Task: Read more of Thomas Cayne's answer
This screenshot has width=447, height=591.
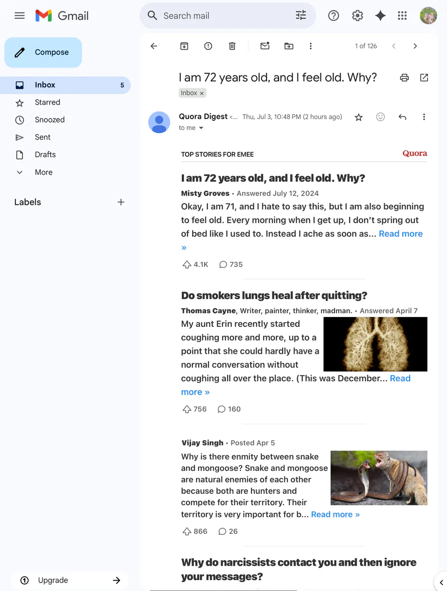Action: pyautogui.click(x=400, y=379)
